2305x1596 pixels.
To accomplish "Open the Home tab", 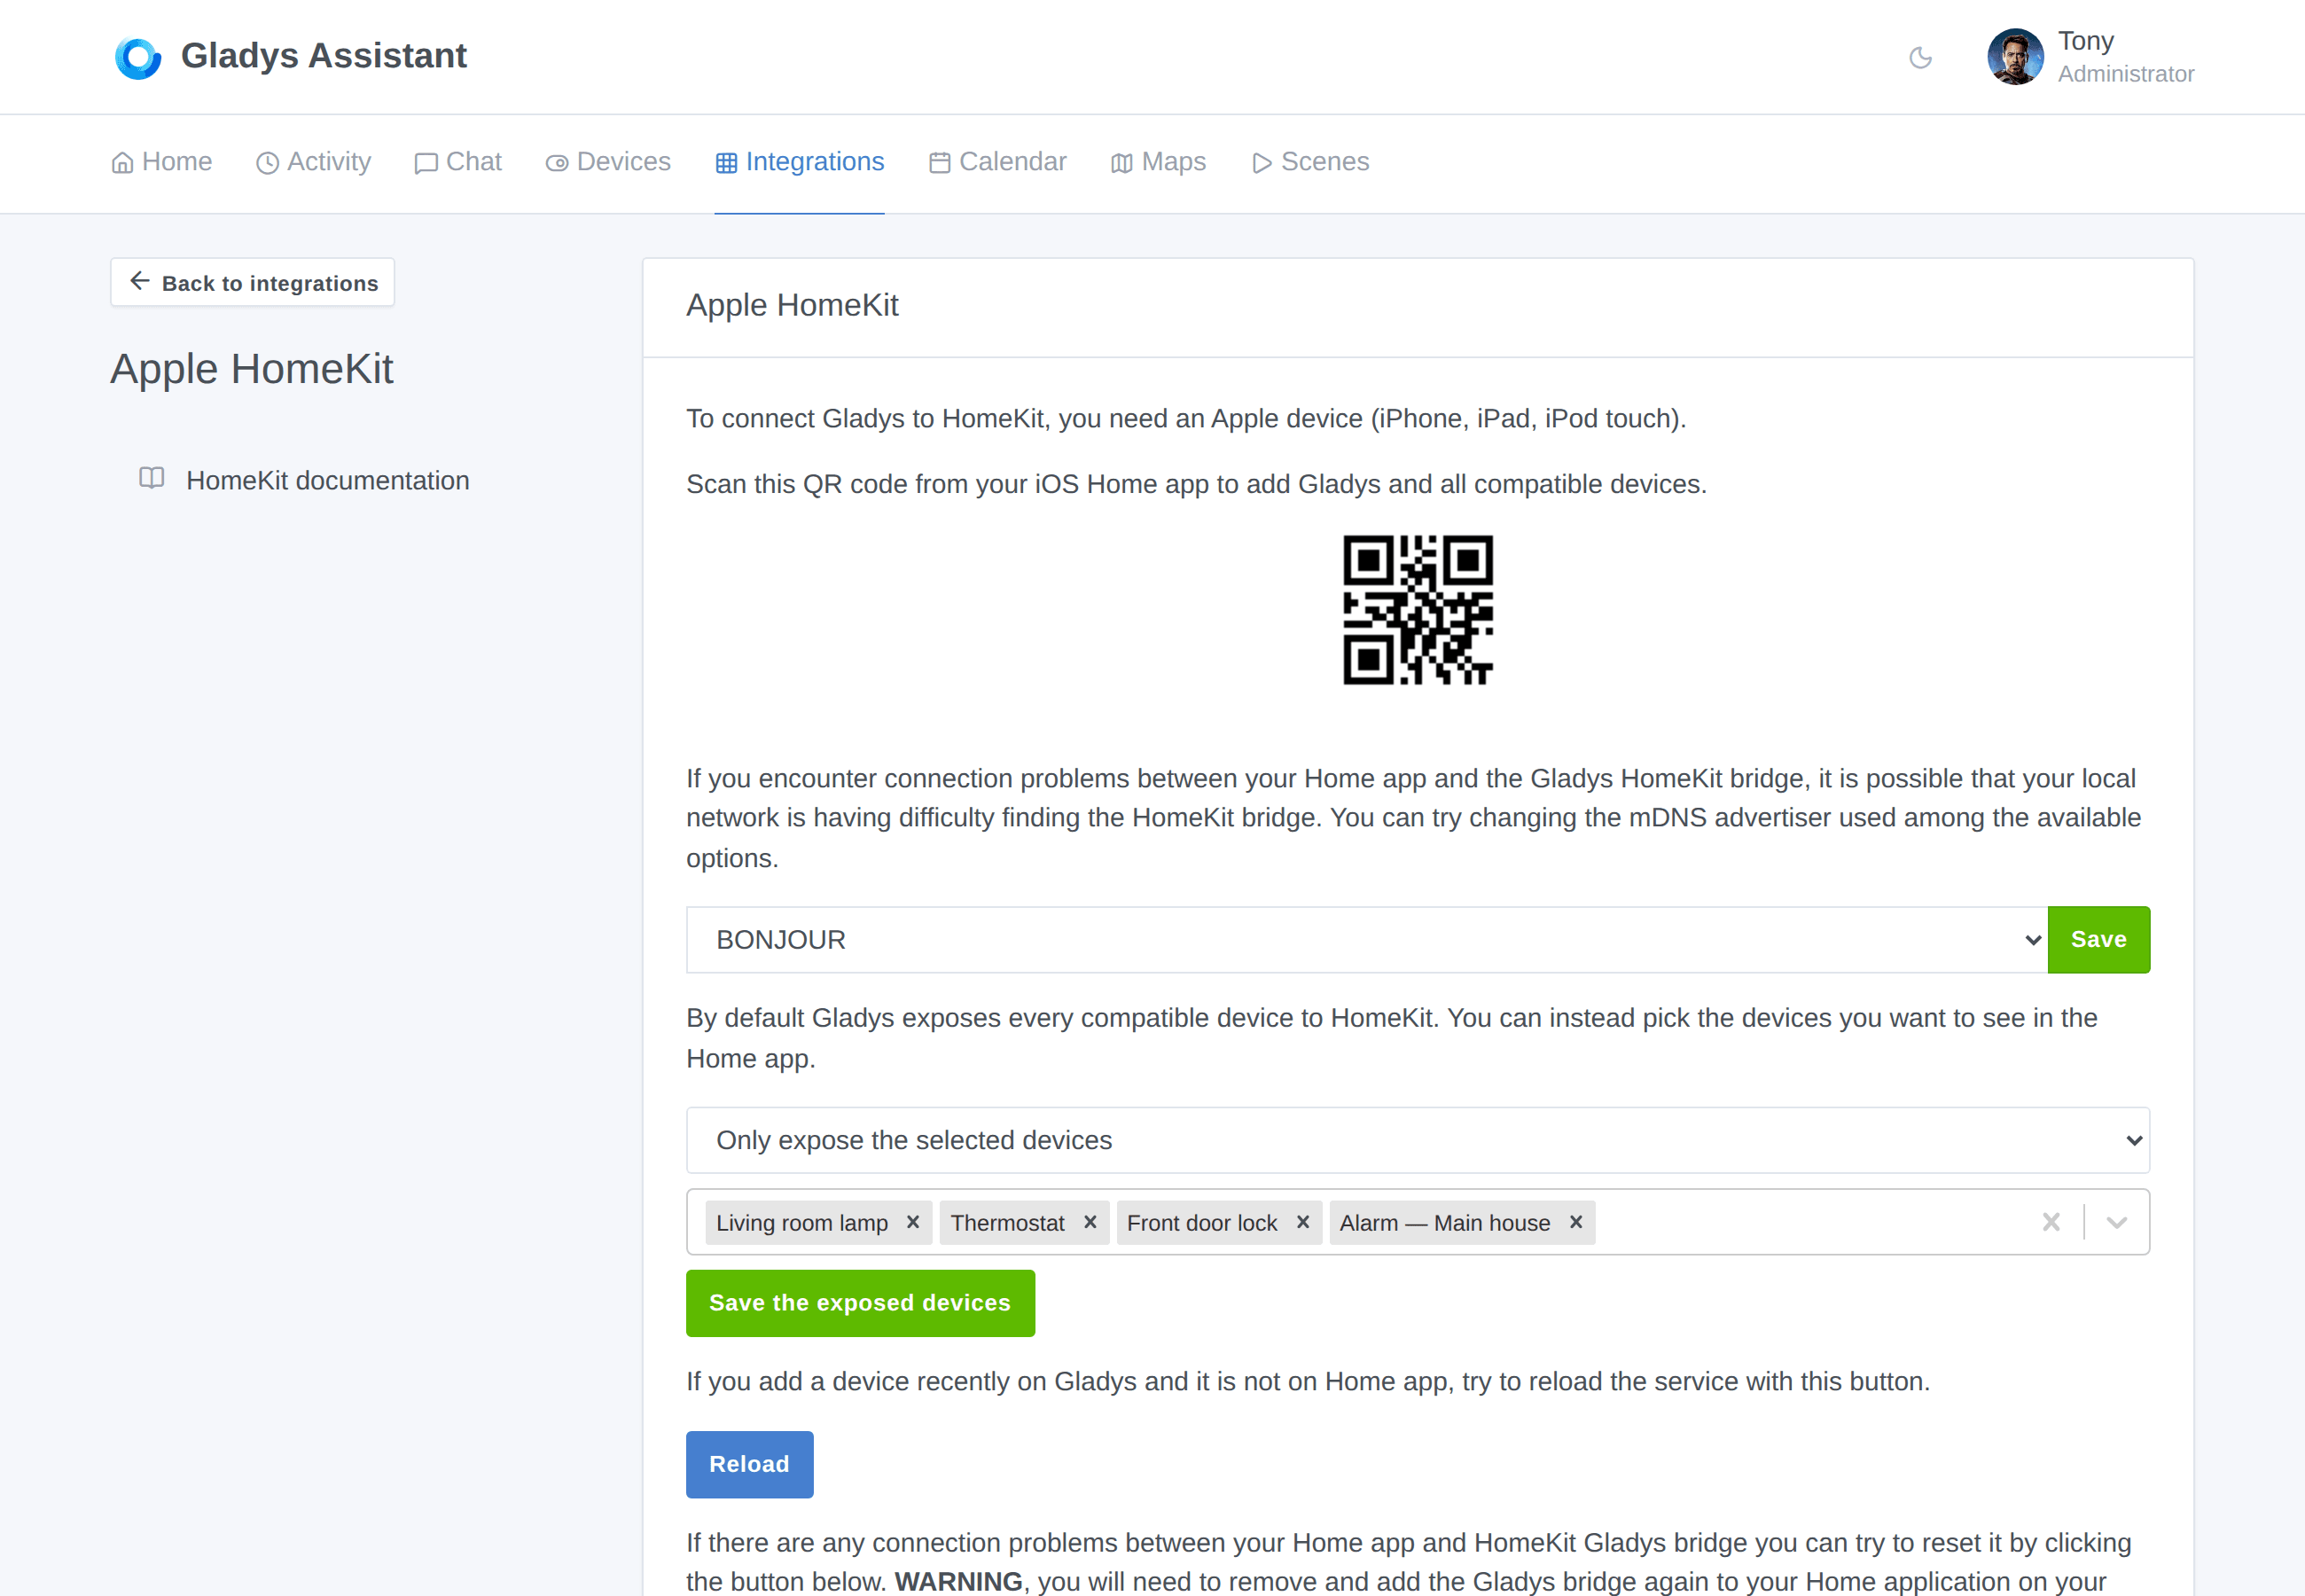I will [162, 162].
